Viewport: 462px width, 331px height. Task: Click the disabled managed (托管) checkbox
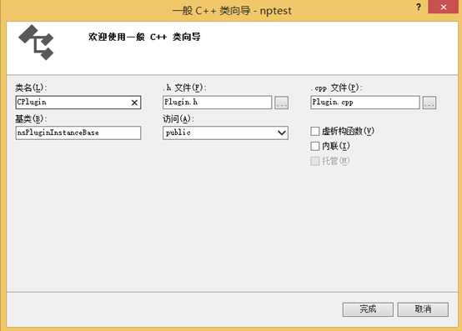tap(315, 161)
